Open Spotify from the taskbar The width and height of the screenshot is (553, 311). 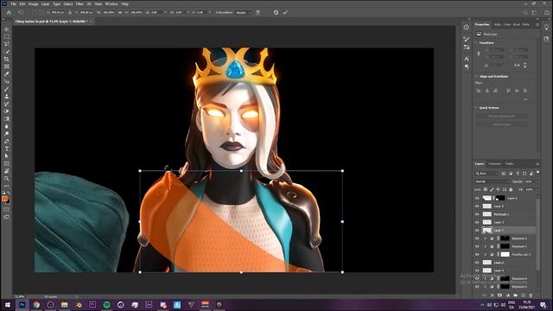pyautogui.click(x=106, y=305)
